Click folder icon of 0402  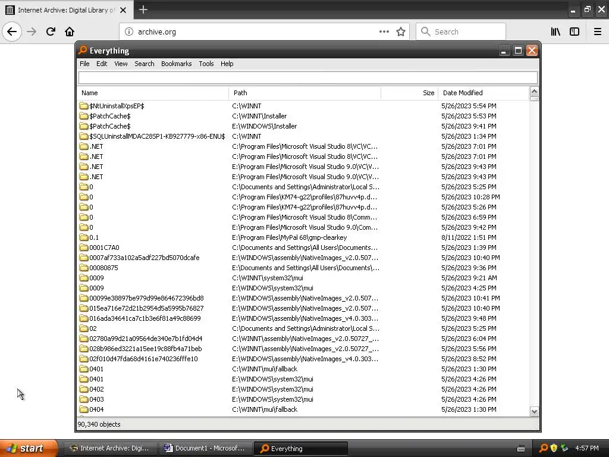click(83, 389)
